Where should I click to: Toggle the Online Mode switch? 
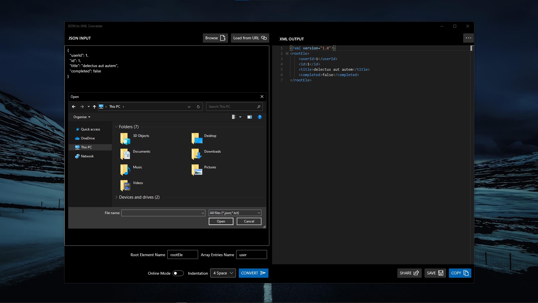click(178, 273)
